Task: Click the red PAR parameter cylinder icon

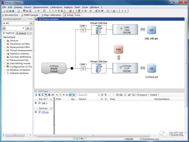Action: pyautogui.click(x=118, y=49)
